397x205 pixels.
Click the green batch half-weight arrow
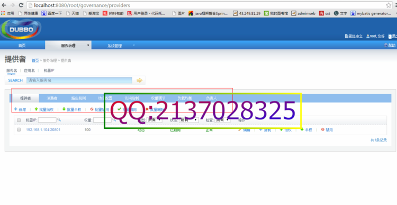(x=64, y=109)
